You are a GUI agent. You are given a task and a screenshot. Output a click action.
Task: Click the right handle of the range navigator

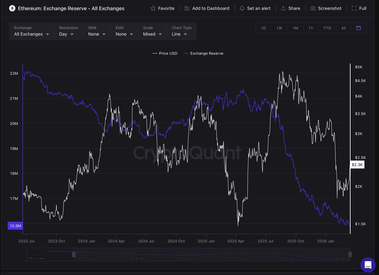[x=350, y=254]
